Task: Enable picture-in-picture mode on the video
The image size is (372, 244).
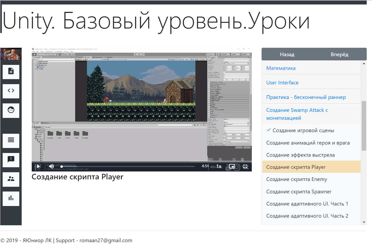Action: [x=232, y=166]
